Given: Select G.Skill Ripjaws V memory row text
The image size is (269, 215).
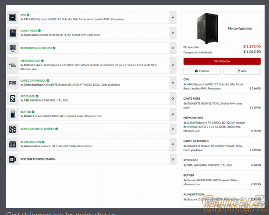Looking at the screenshot, I should click(x=88, y=67).
